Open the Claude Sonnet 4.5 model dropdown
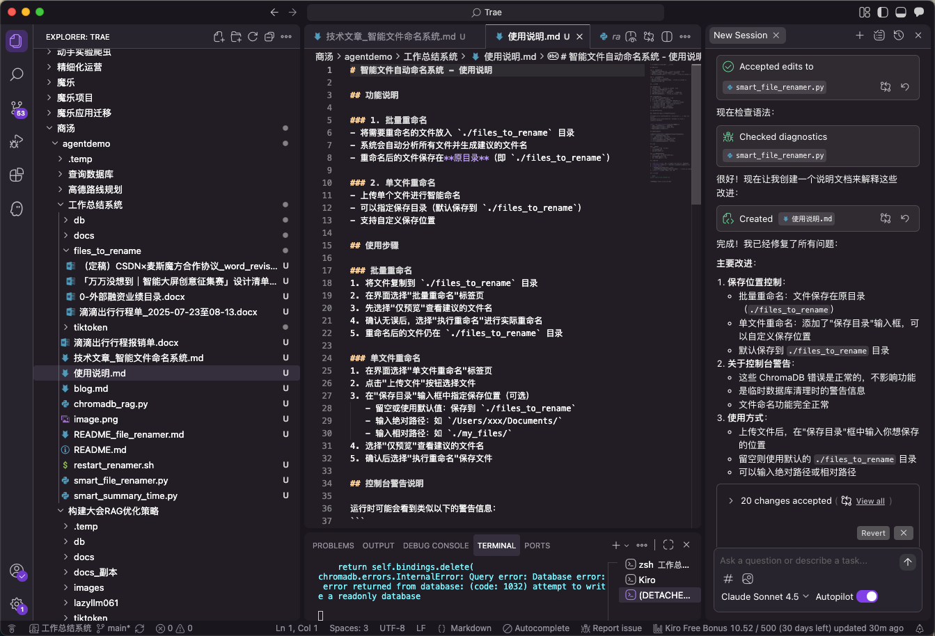 coord(765,596)
